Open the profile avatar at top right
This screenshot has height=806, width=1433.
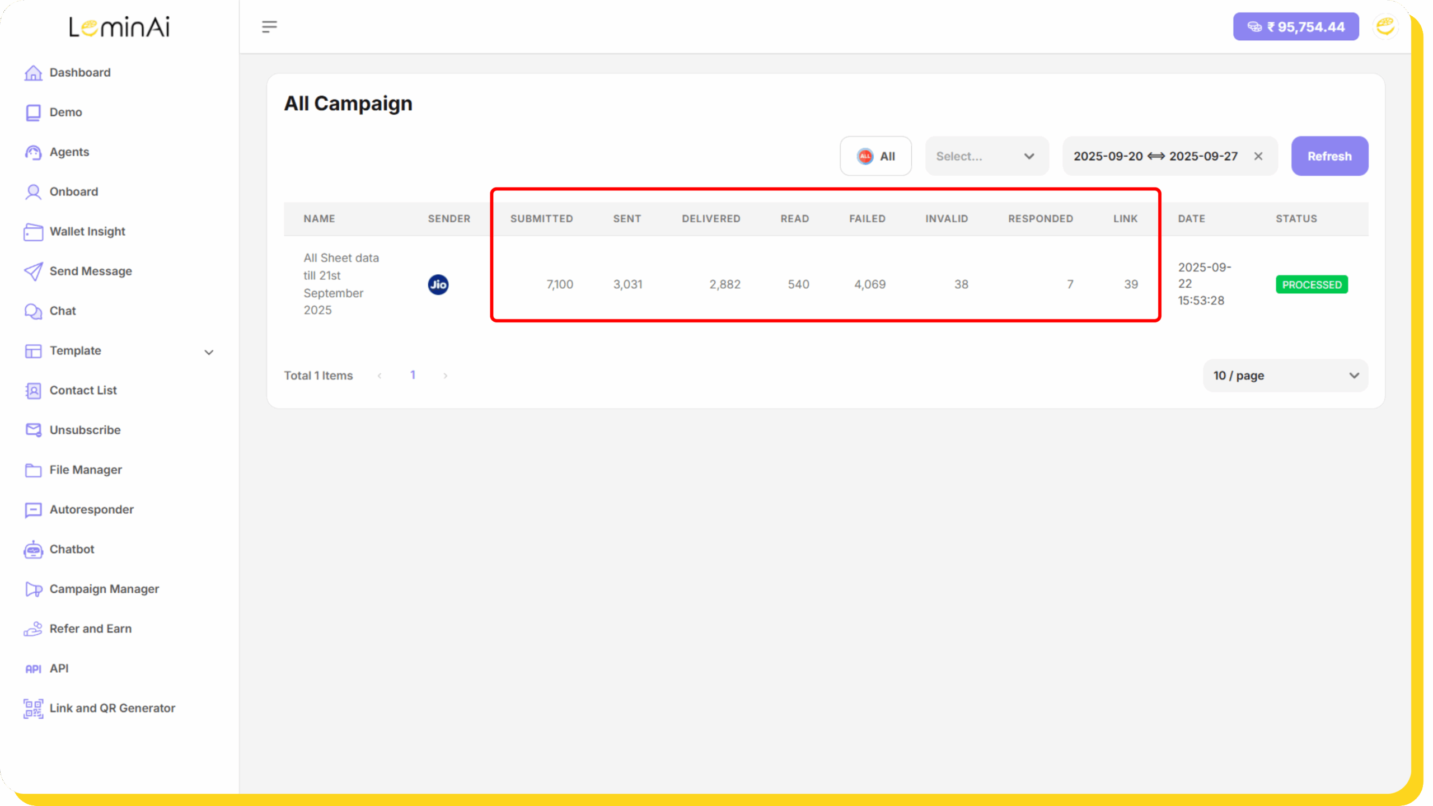tap(1385, 27)
